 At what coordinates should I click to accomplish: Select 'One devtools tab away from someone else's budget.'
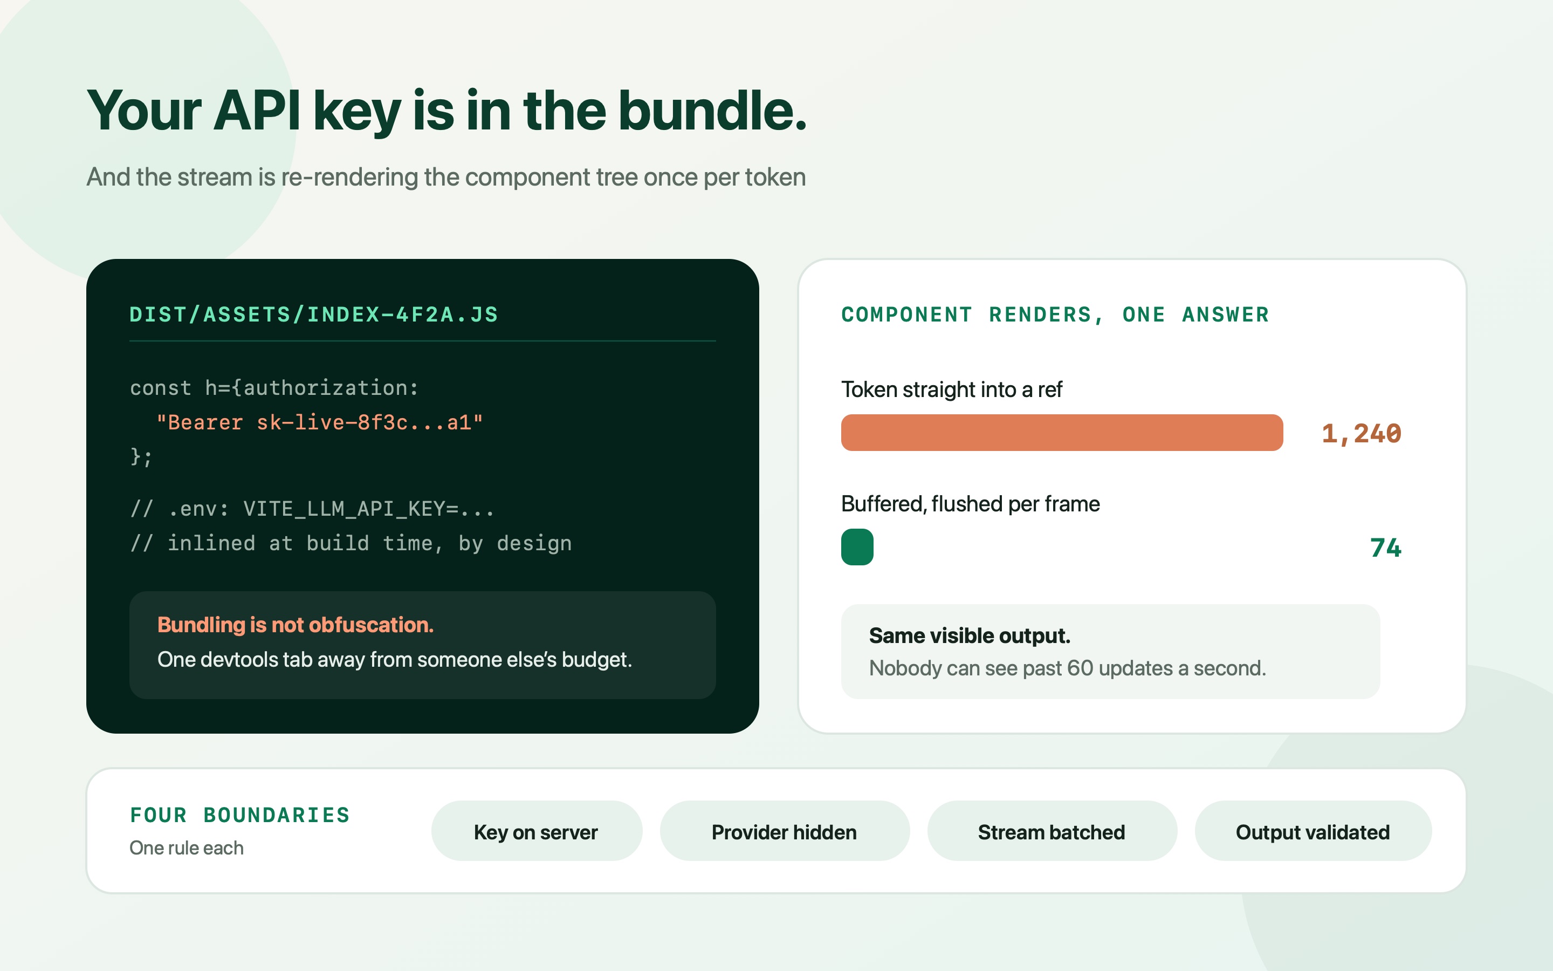(395, 660)
